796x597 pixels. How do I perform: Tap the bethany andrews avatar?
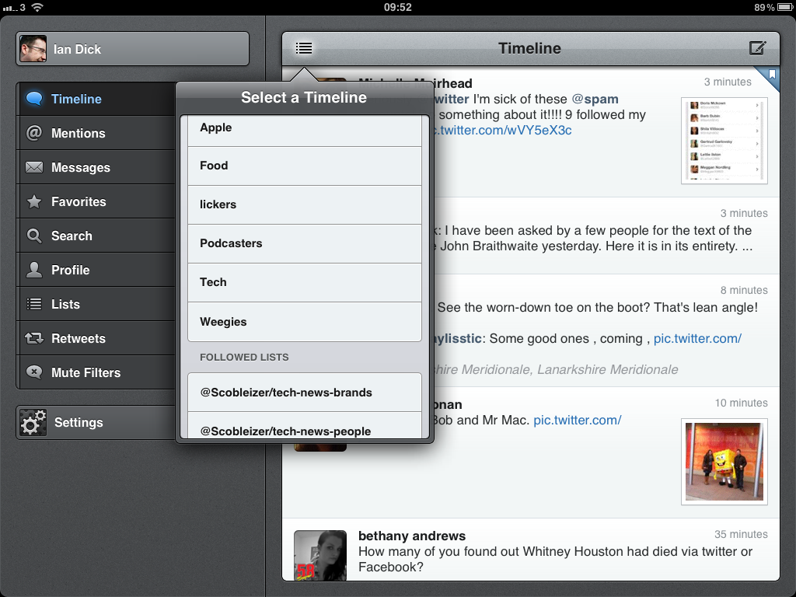(319, 555)
